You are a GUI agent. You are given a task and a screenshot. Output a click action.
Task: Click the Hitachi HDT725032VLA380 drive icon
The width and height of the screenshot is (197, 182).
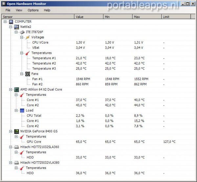[17, 163]
